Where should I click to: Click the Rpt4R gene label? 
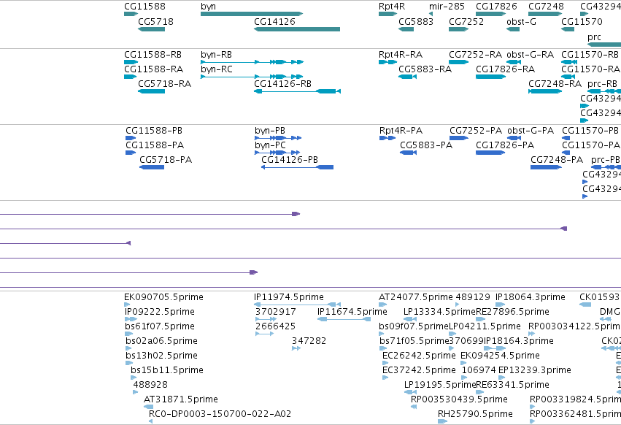[392, 7]
